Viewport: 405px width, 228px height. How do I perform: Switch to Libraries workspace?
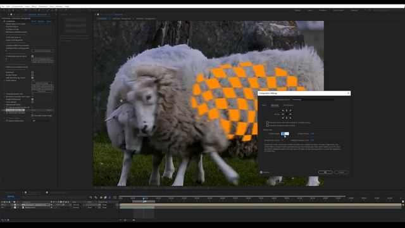(x=354, y=10)
